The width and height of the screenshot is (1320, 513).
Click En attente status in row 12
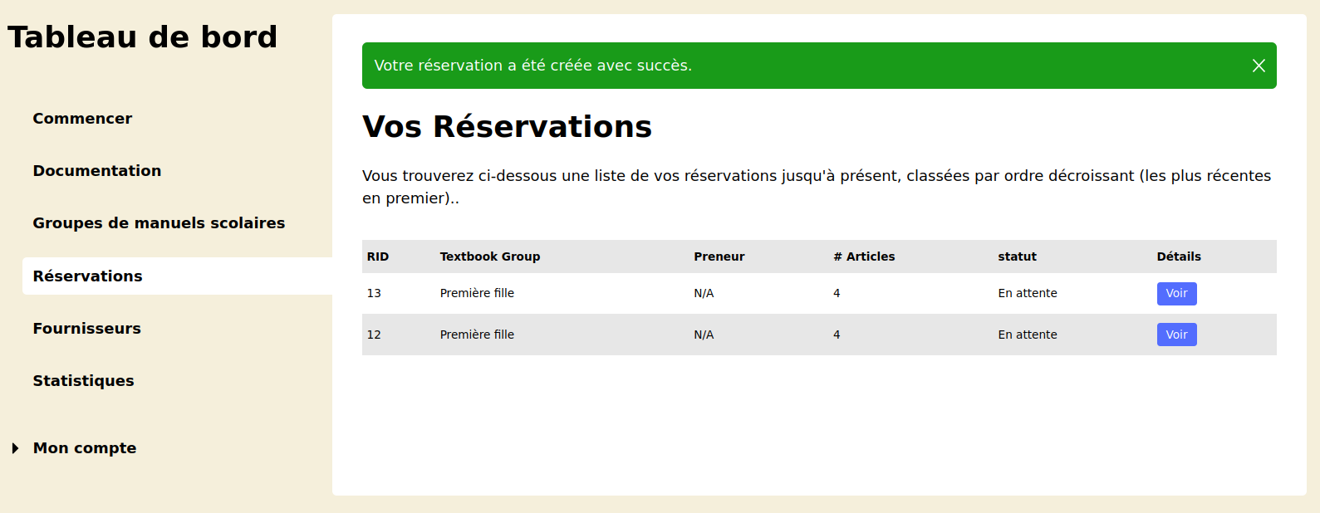1028,335
